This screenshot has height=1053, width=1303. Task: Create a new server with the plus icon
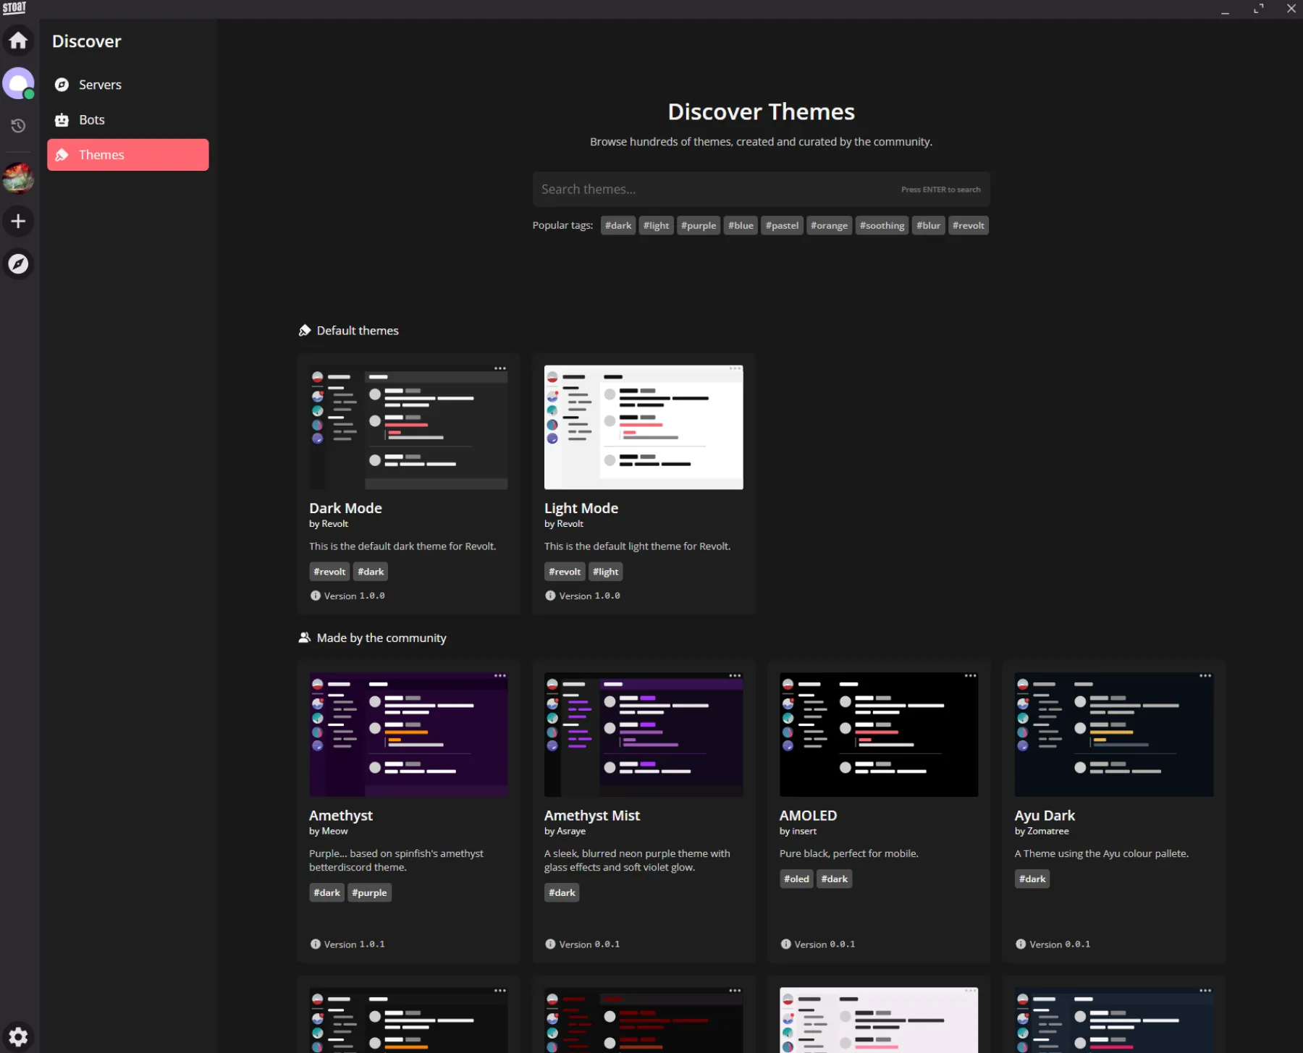click(18, 221)
